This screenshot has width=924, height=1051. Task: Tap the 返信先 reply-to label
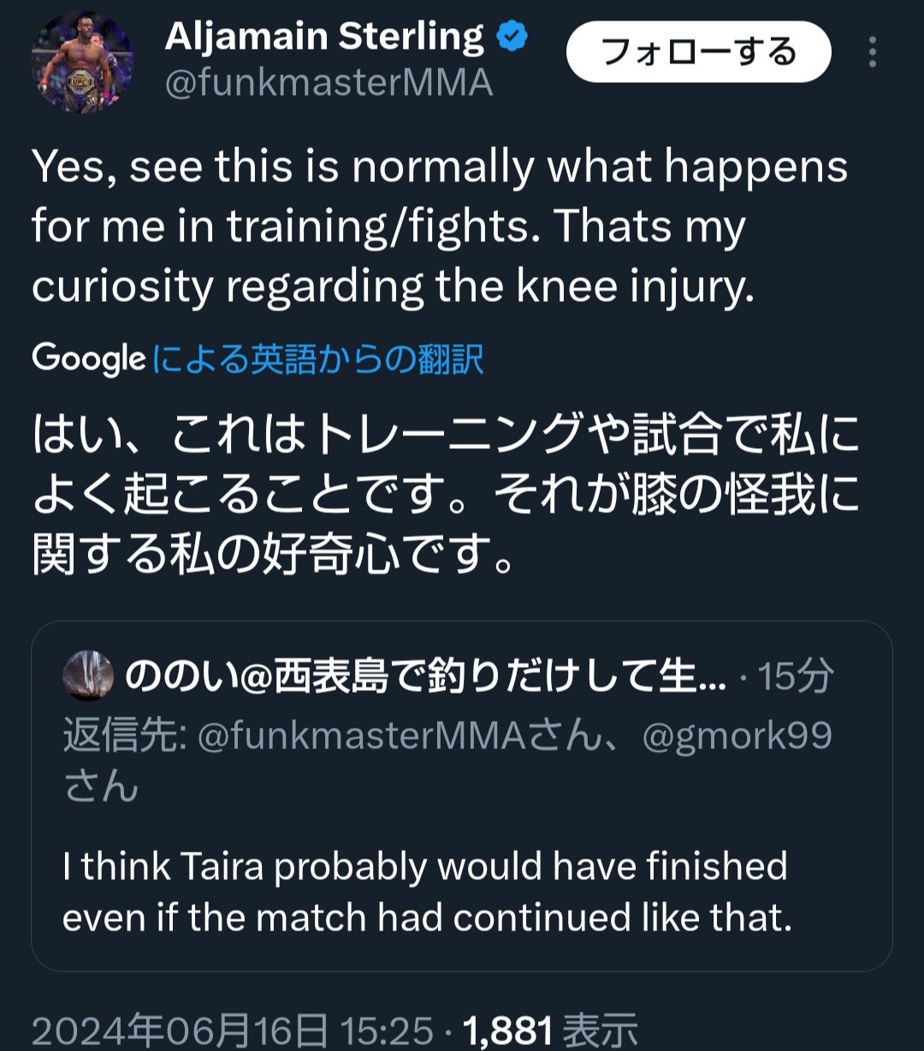coord(124,735)
